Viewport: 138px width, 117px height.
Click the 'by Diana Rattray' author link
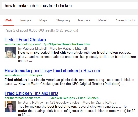pos(31,103)
